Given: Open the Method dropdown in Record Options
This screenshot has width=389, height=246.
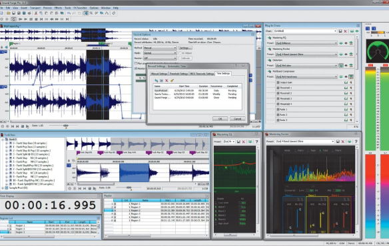Looking at the screenshot, I should [160, 48].
